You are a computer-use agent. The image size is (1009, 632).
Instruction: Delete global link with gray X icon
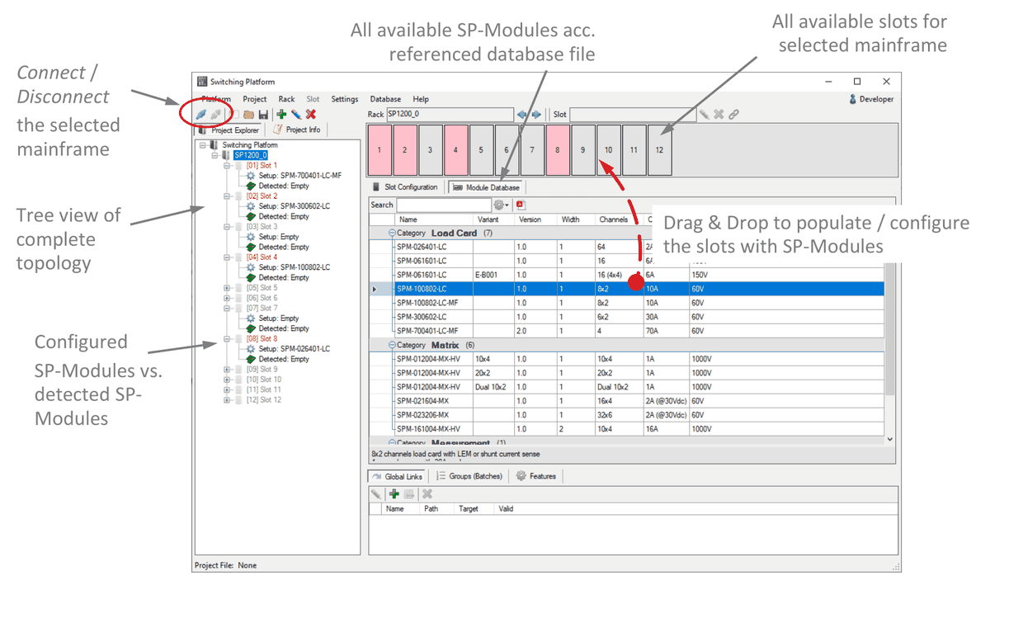(x=427, y=494)
